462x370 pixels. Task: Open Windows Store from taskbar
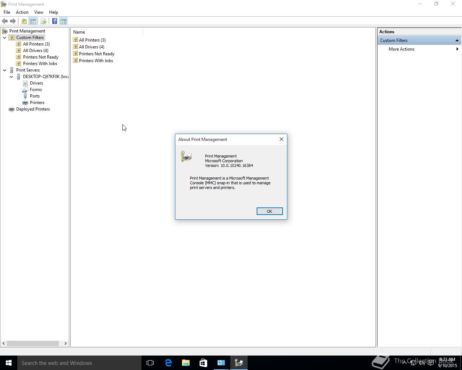point(203,363)
